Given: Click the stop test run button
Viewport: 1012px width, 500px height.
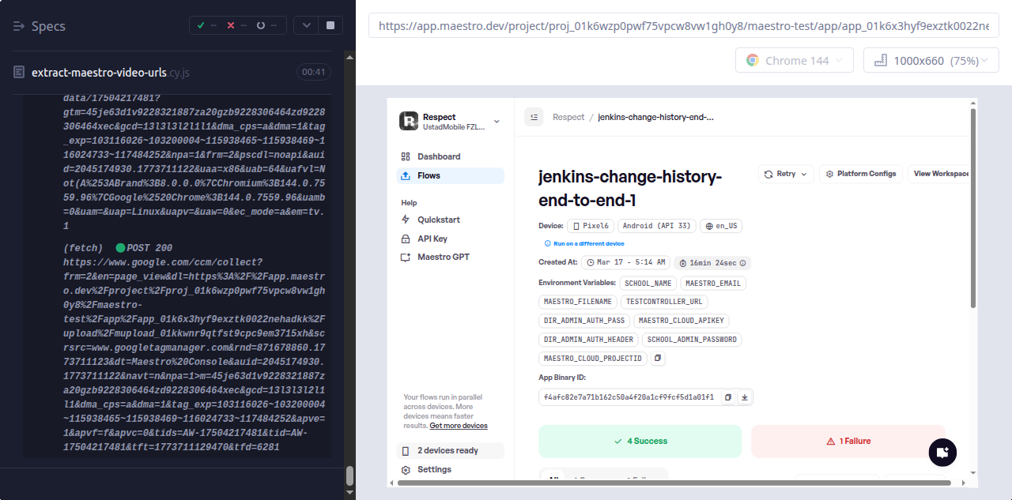Looking at the screenshot, I should [x=330, y=25].
